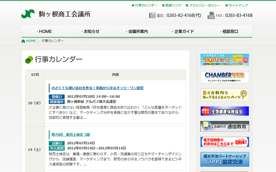Screen dimensions: 276x172
Task: Open the サイトマップ link
Action: pos(238,5)
